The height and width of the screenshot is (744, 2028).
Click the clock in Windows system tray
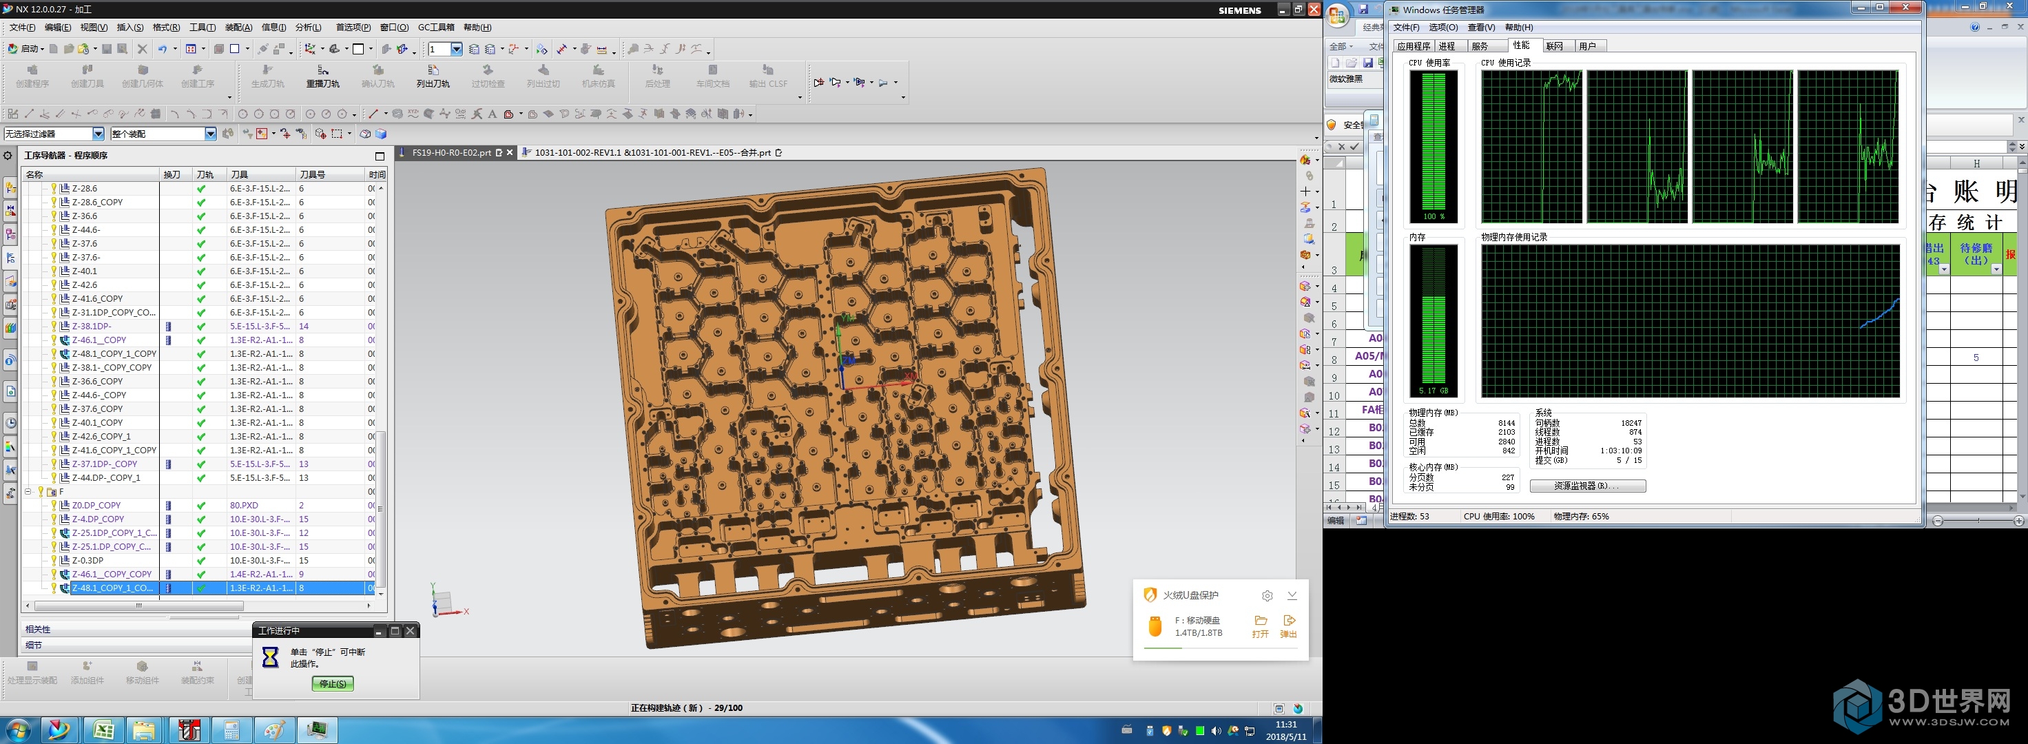1285,731
